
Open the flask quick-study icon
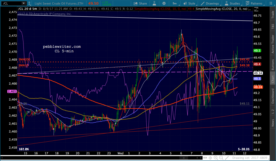click(154, 4)
